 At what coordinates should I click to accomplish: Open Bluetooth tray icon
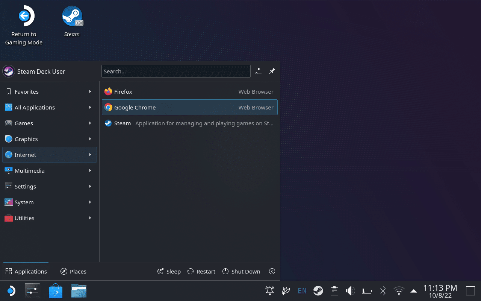(x=383, y=290)
